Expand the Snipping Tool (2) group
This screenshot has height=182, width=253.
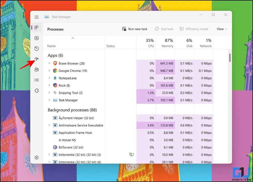49,93
